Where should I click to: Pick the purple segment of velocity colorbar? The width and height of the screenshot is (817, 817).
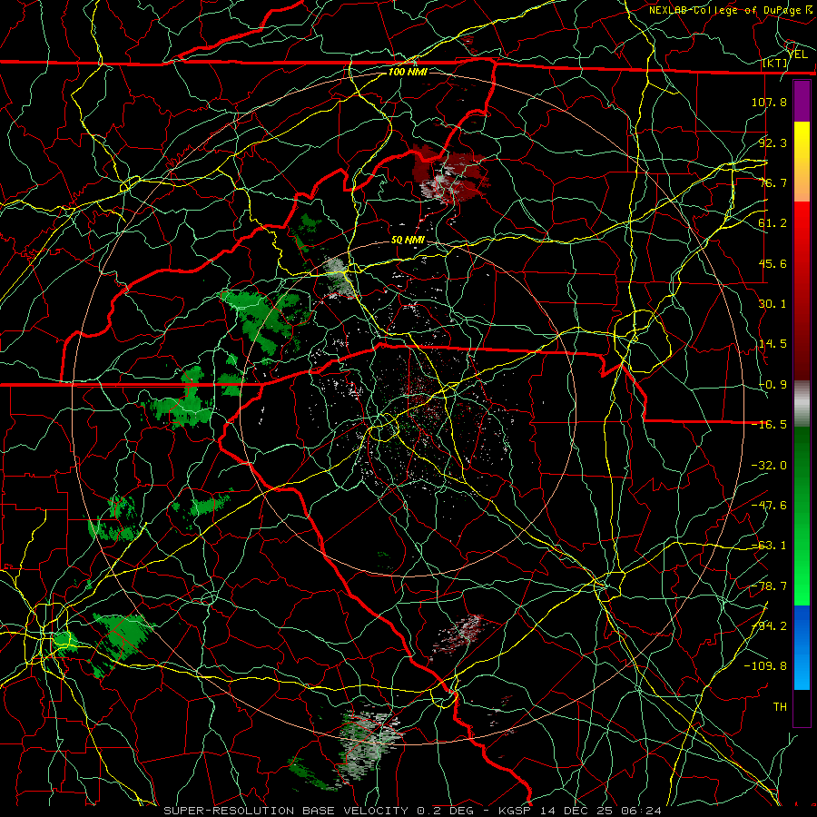coord(802,101)
